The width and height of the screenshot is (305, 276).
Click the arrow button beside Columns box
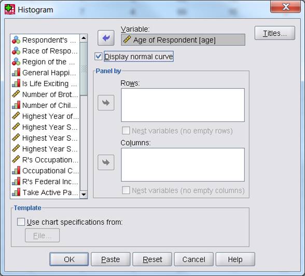[x=106, y=162]
